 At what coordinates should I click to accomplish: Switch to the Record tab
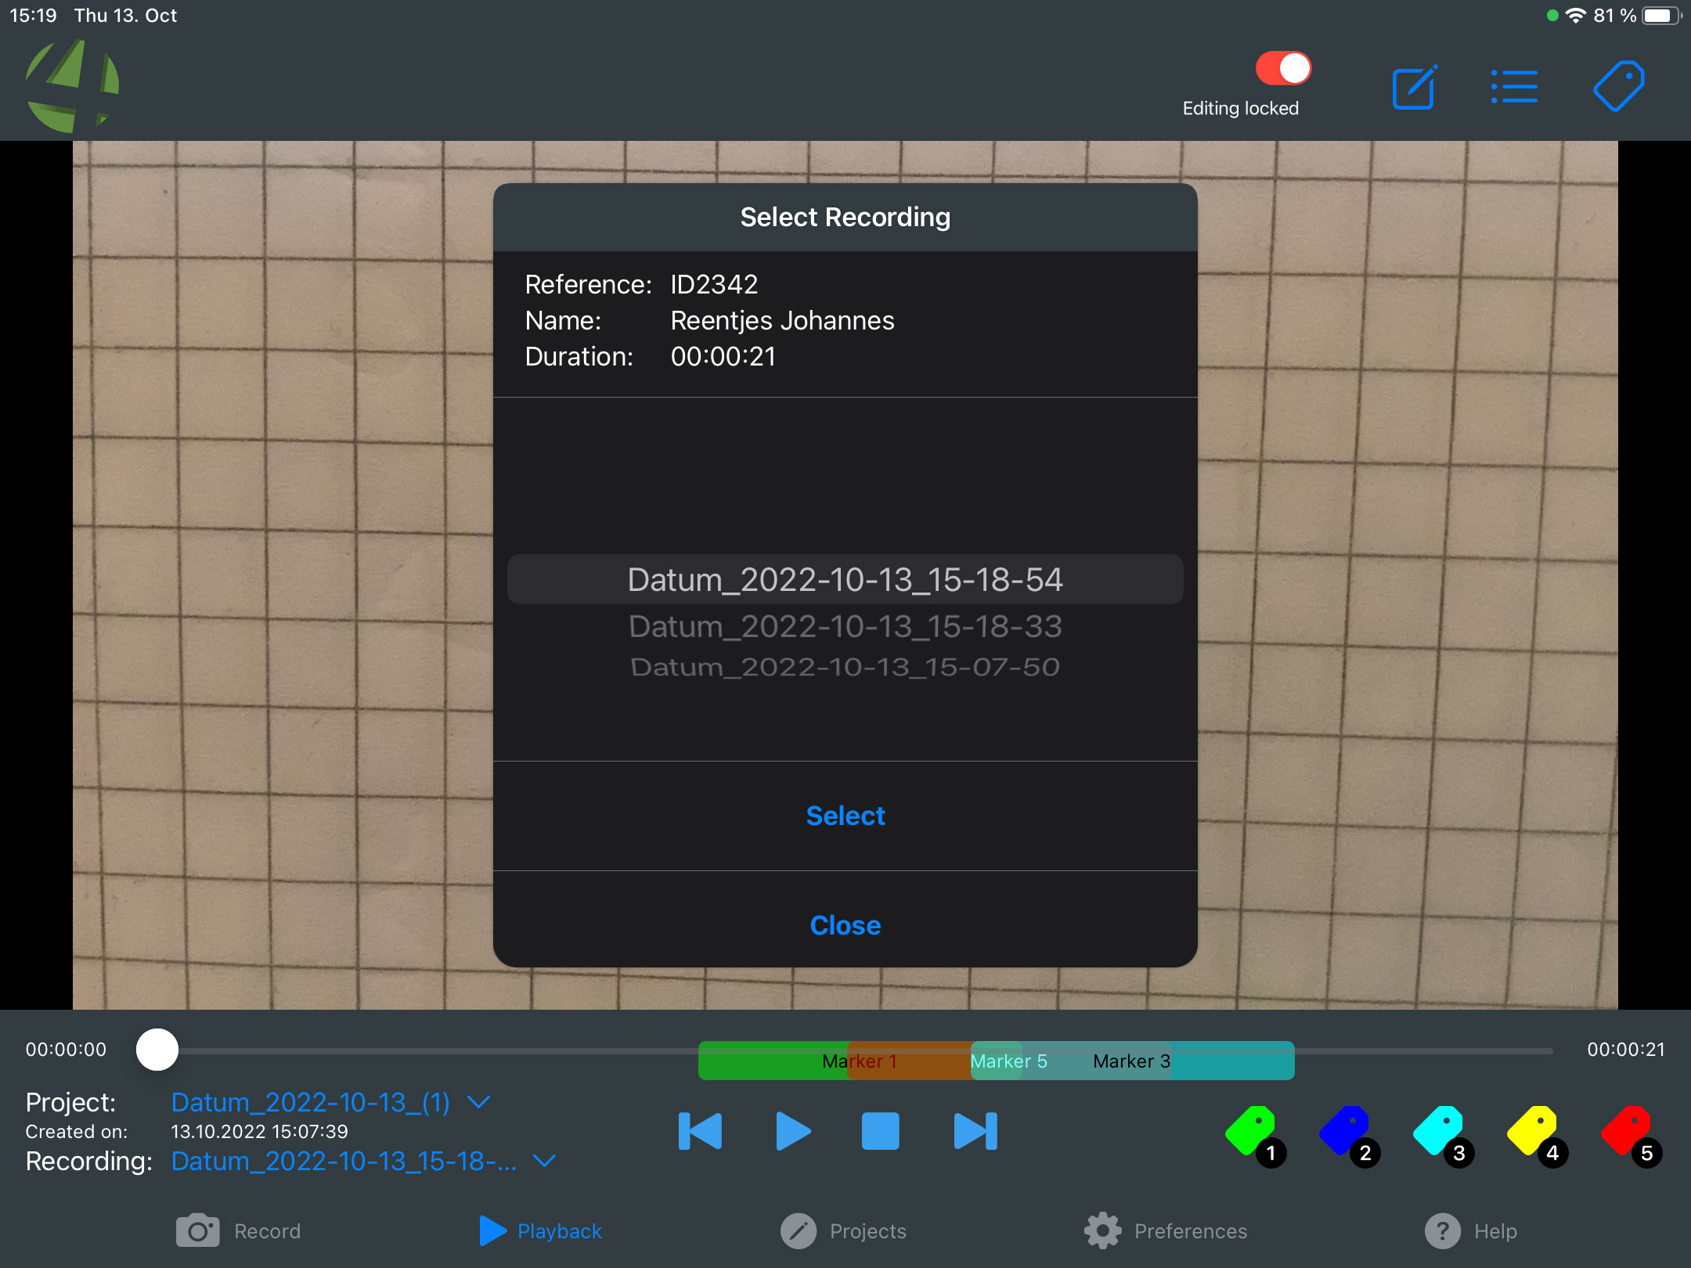238,1231
